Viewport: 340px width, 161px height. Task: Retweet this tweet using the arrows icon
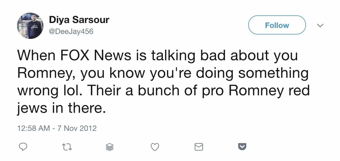[66, 148]
